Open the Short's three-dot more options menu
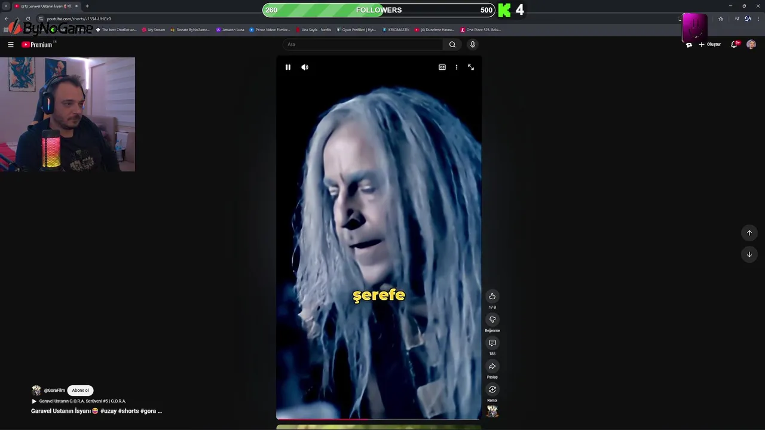This screenshot has height=430, width=765. (457, 67)
